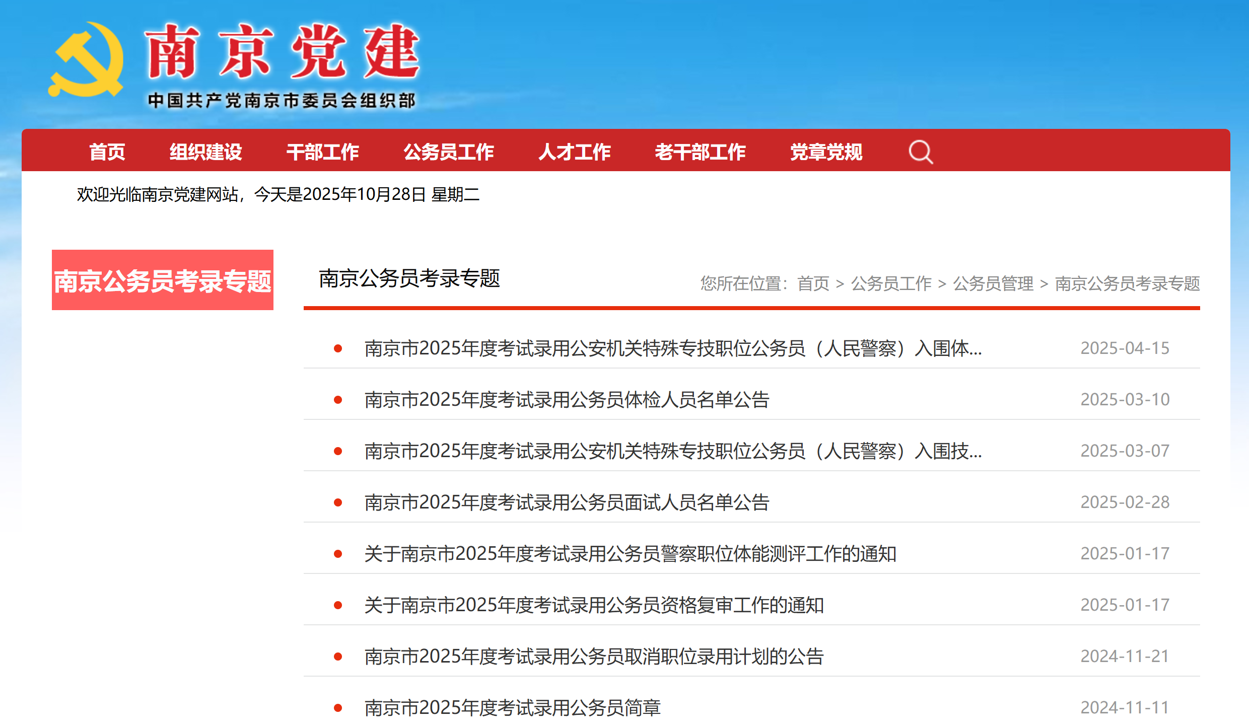
Task: Select 公务员工作 in the red navbar
Action: 448,152
